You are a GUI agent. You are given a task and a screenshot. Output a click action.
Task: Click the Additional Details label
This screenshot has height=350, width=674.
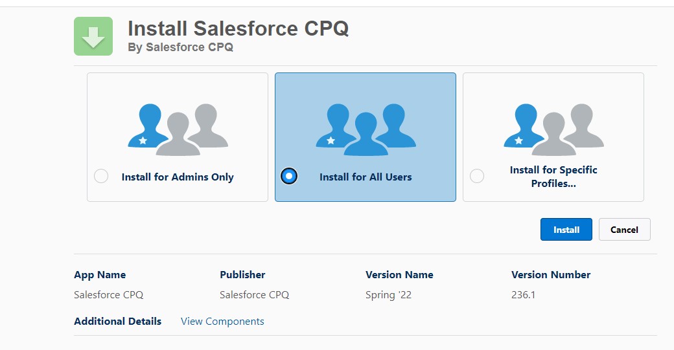(x=117, y=322)
